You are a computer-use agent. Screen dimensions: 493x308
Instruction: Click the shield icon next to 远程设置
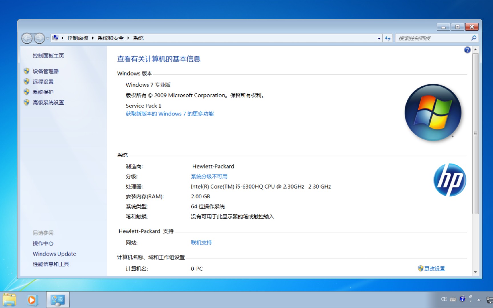[x=27, y=81]
